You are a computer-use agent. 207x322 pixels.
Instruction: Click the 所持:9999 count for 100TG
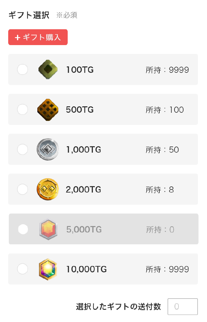point(167,70)
